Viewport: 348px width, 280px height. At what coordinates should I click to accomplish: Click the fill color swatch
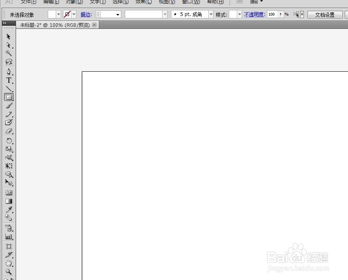52,14
